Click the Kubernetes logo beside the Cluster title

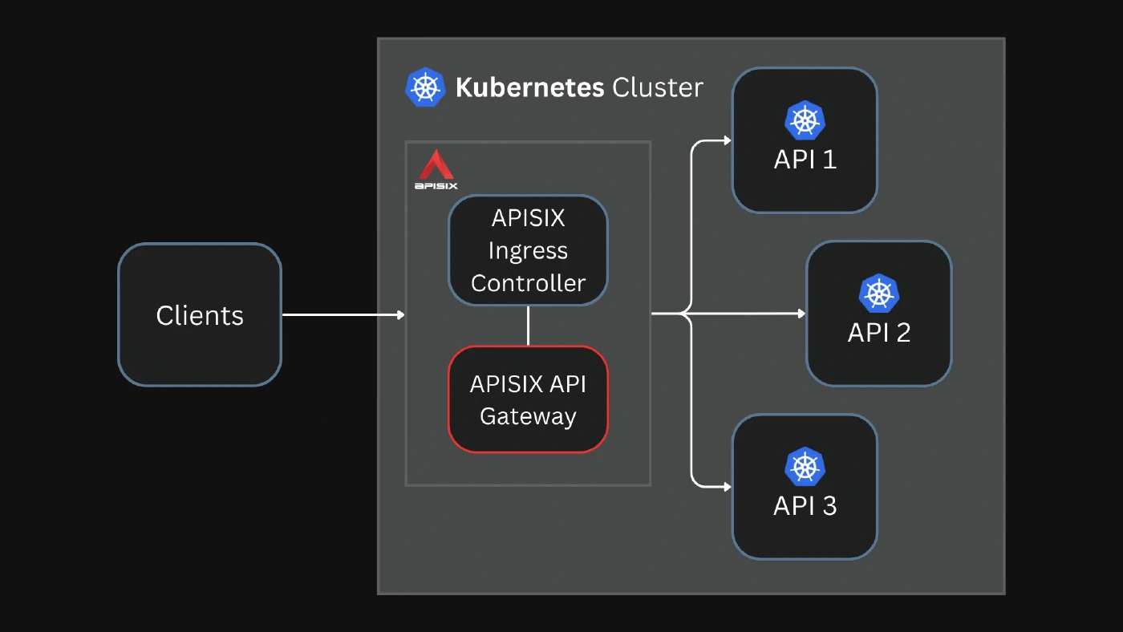tap(425, 87)
